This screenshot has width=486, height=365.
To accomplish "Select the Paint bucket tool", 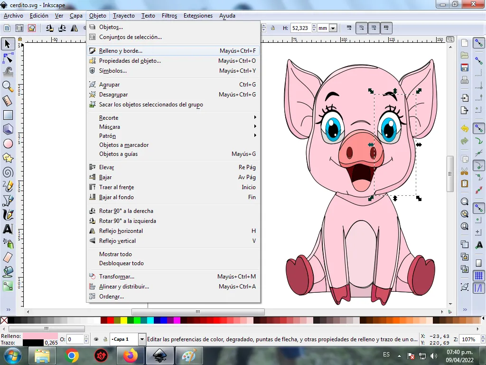I will [x=8, y=272].
